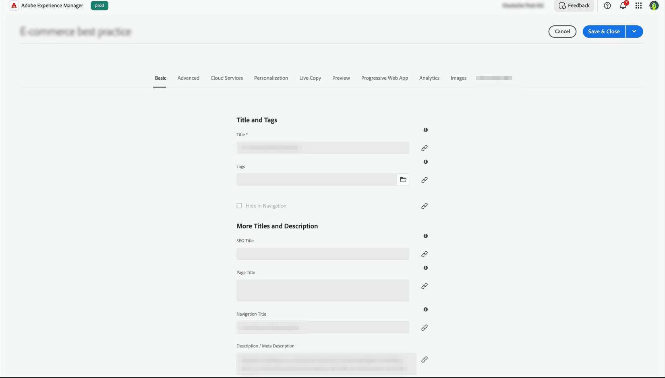Focus the Tags input field
Screen dimensions: 665x378
tap(317, 180)
